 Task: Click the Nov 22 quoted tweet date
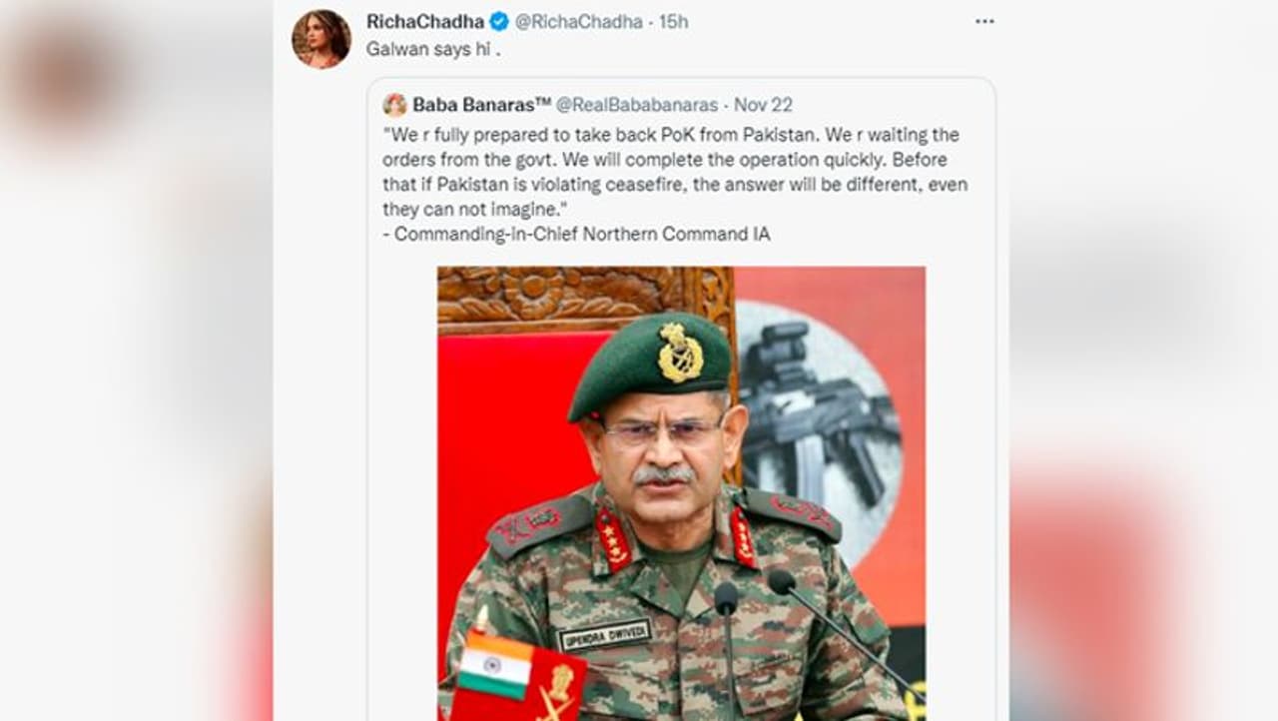click(x=764, y=105)
